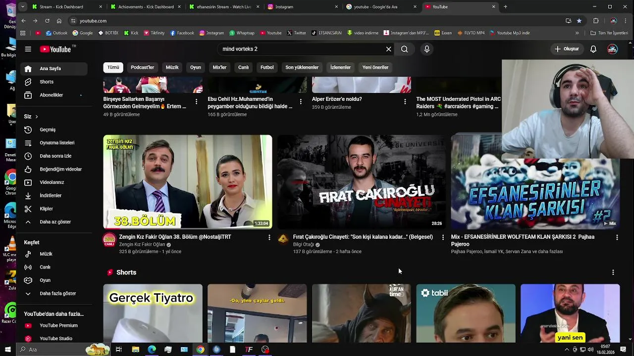Select the Tümü filter chip

(x=113, y=67)
